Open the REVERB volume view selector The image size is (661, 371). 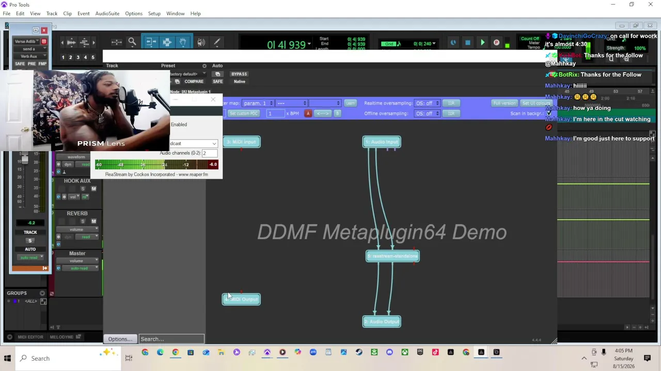click(77, 229)
